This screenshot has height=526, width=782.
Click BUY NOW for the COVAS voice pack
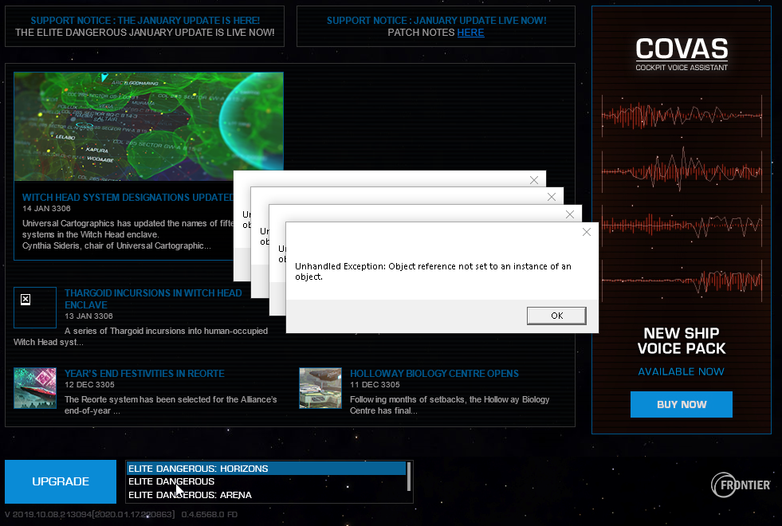coord(682,404)
